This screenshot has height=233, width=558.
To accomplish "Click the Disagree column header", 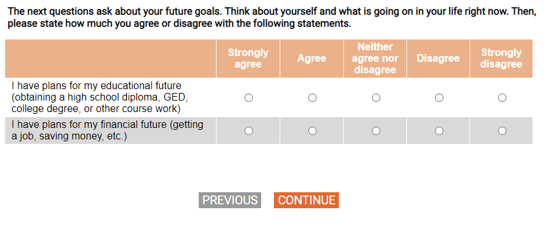I will [438, 59].
